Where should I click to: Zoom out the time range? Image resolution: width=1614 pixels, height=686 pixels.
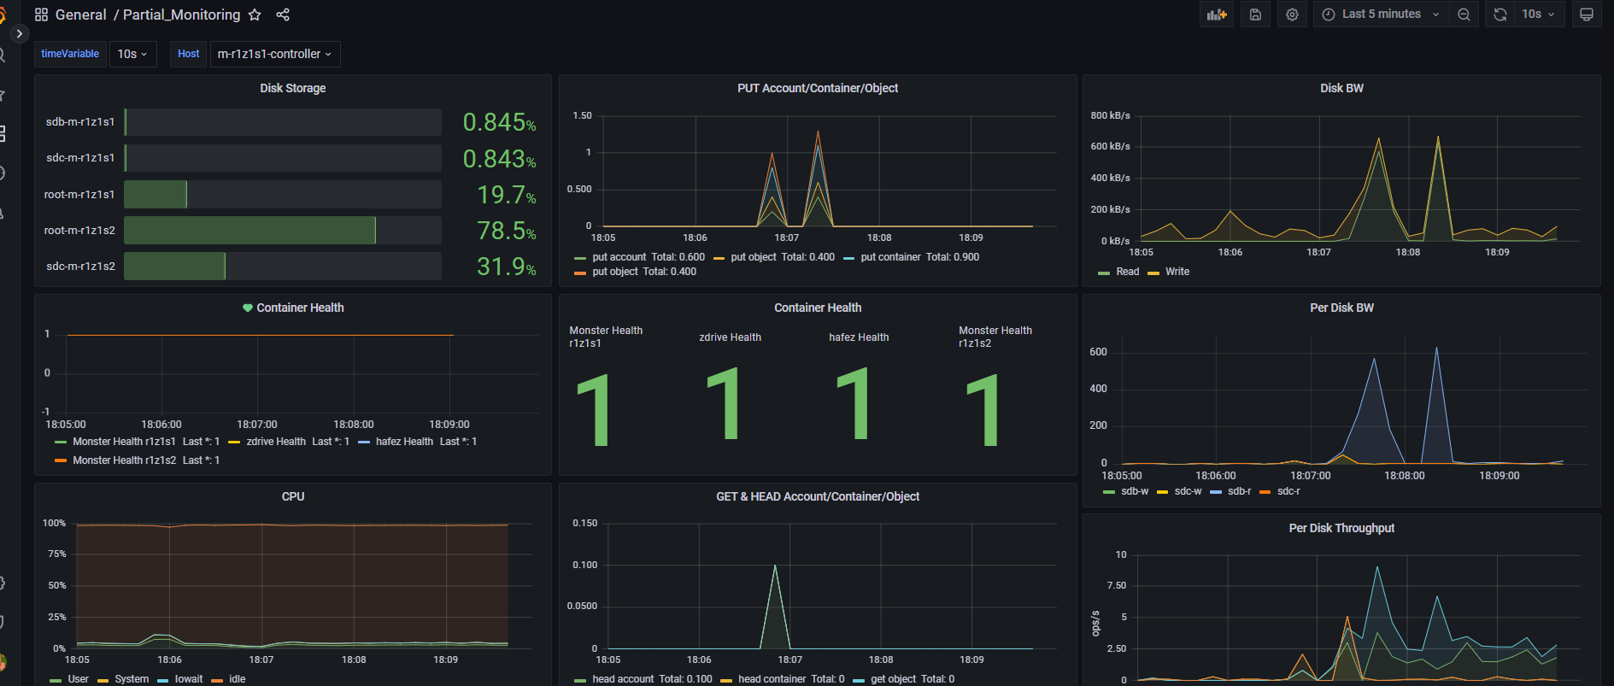[1464, 15]
